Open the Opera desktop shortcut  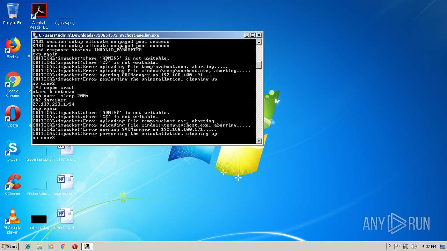coord(13,116)
